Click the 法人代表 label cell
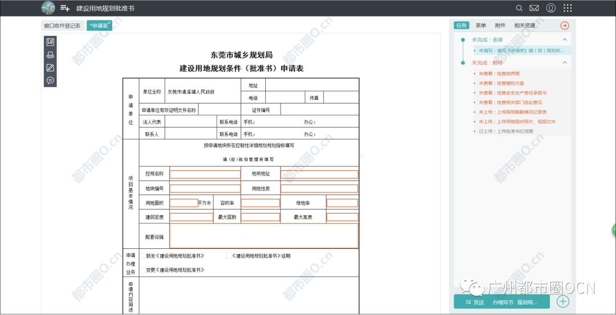Screen dimensions: 616x315 point(152,122)
